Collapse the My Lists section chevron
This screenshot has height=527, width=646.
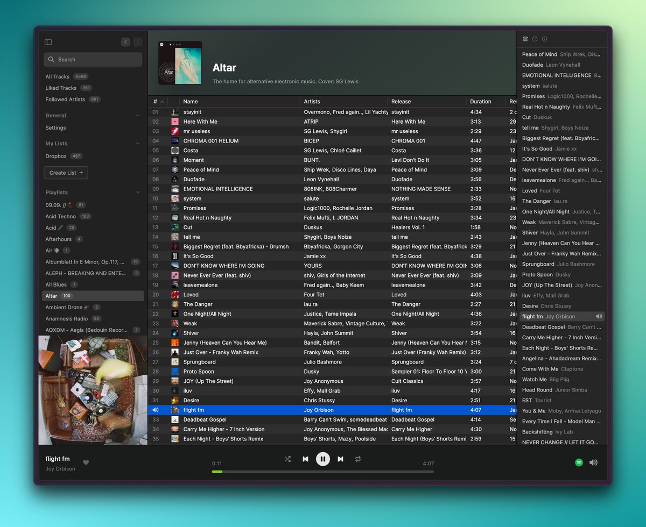pos(138,144)
